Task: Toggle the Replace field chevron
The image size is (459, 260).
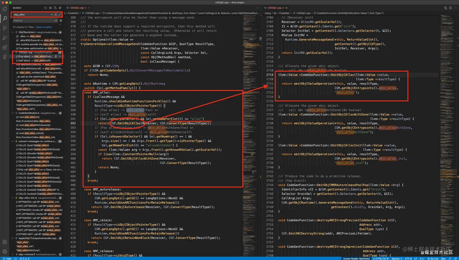Action: coord(11,17)
